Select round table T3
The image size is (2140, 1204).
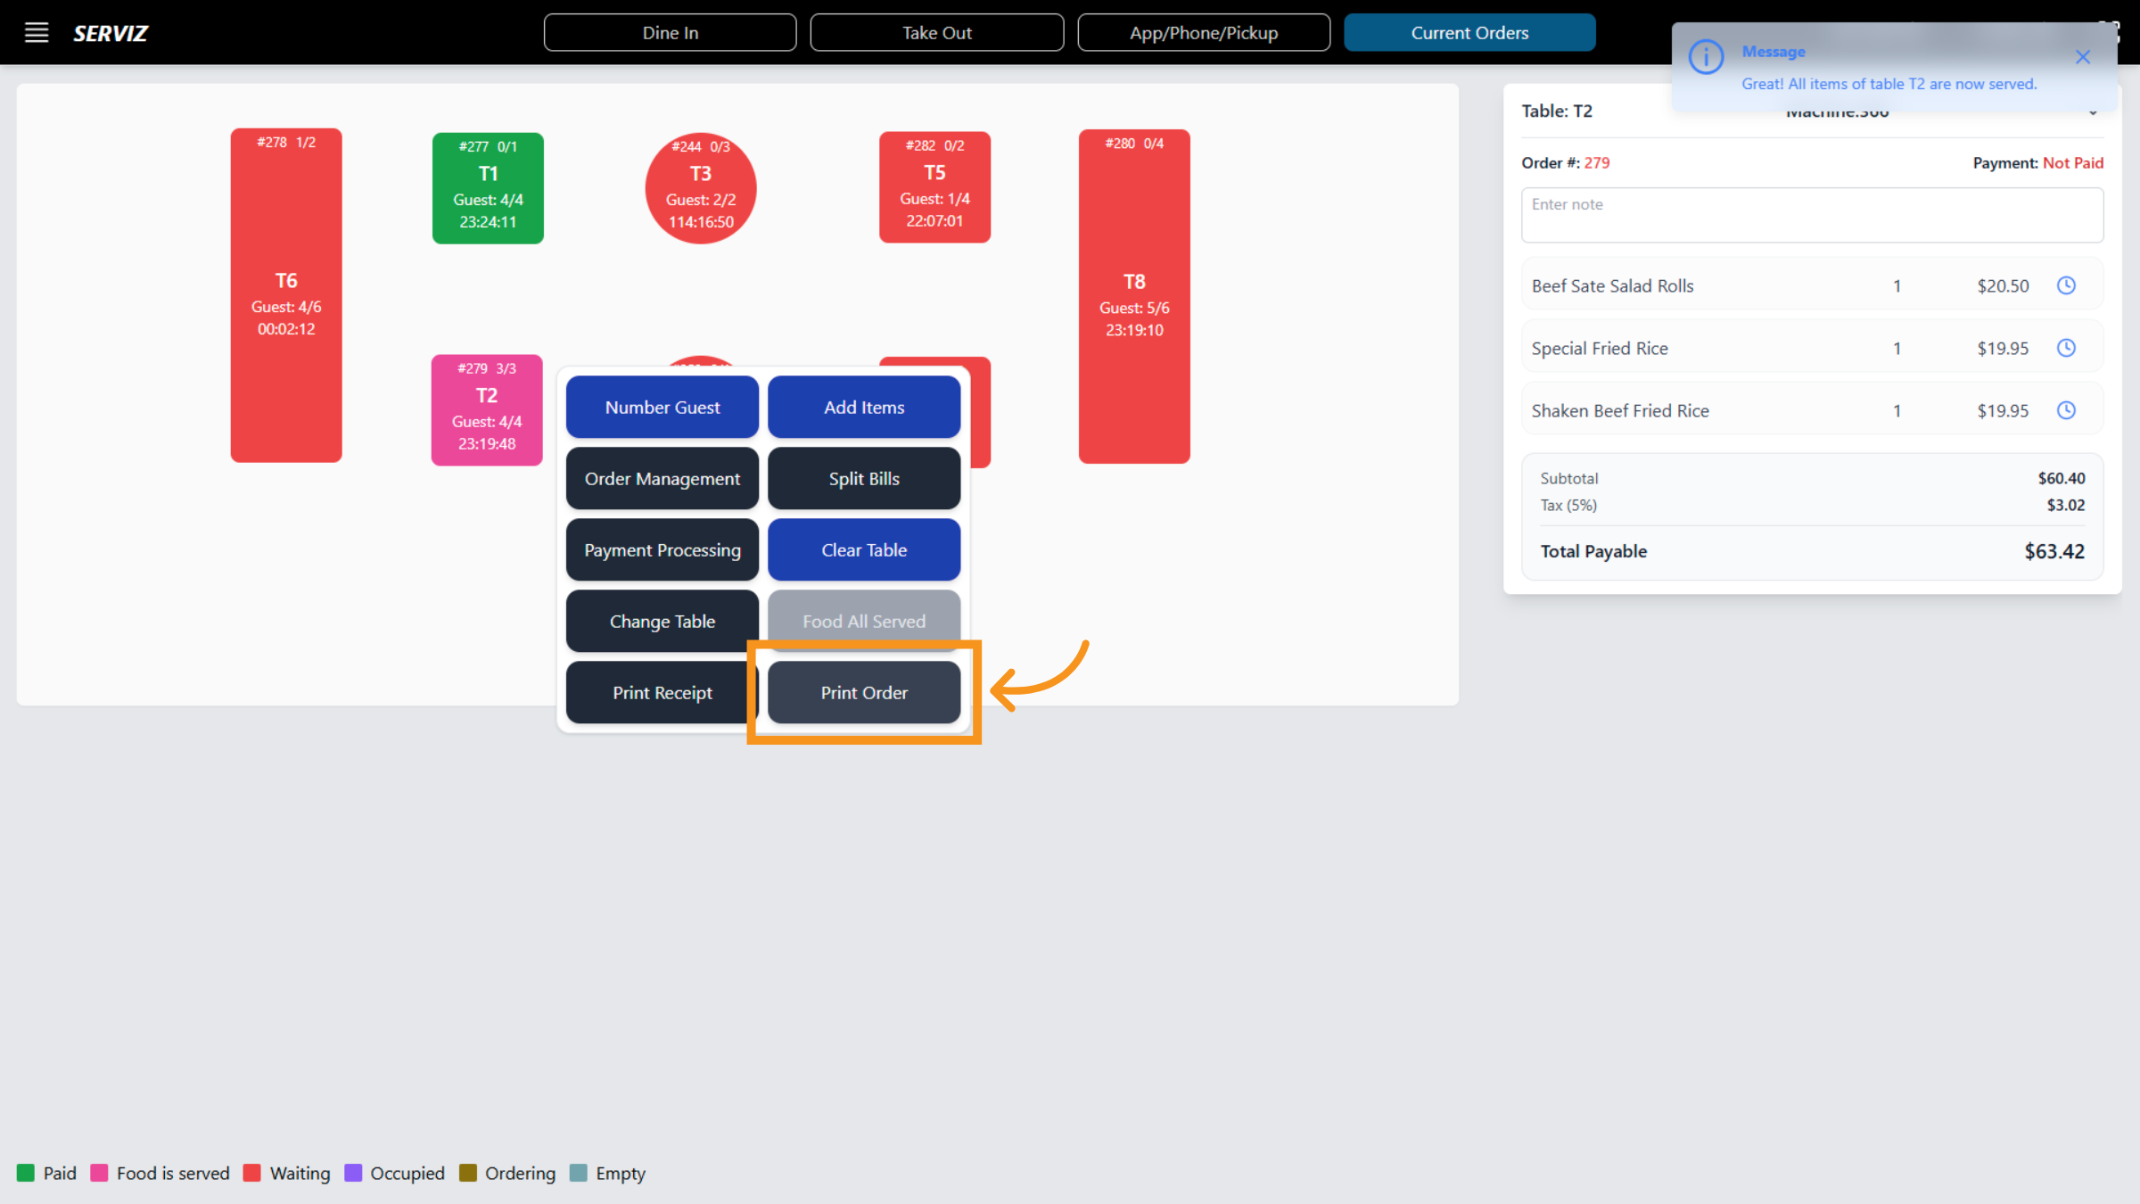(x=701, y=188)
